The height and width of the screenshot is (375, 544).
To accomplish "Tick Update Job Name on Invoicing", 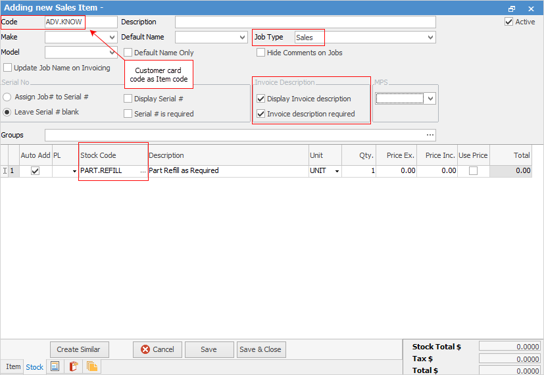I will coord(7,67).
